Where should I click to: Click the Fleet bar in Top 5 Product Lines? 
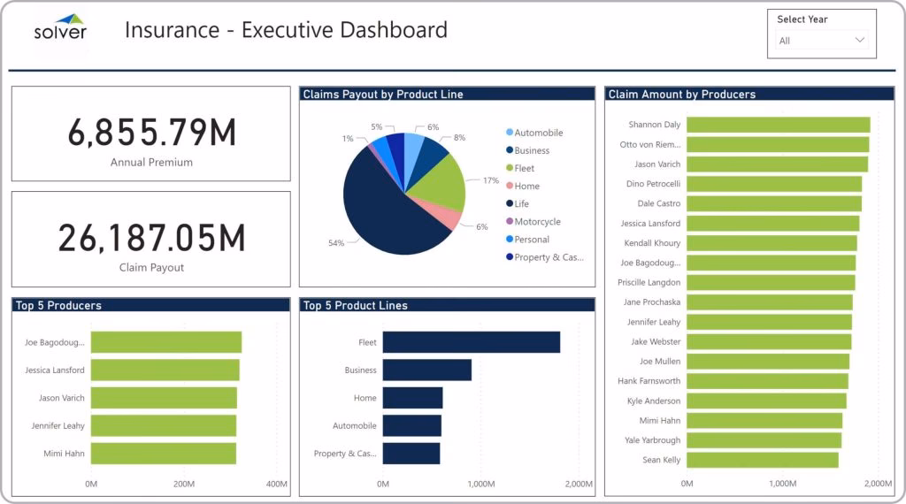click(x=472, y=342)
